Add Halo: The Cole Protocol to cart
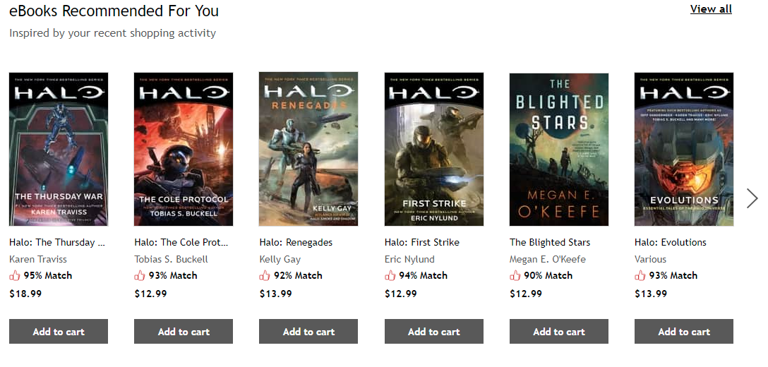 tap(184, 332)
